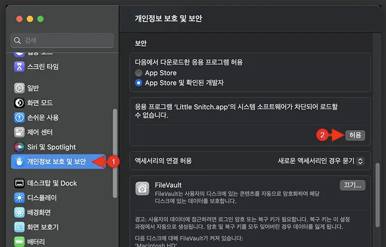Click 개인정보 보호 및 보안 window title
The width and height of the screenshot is (386, 247).
[x=169, y=18]
